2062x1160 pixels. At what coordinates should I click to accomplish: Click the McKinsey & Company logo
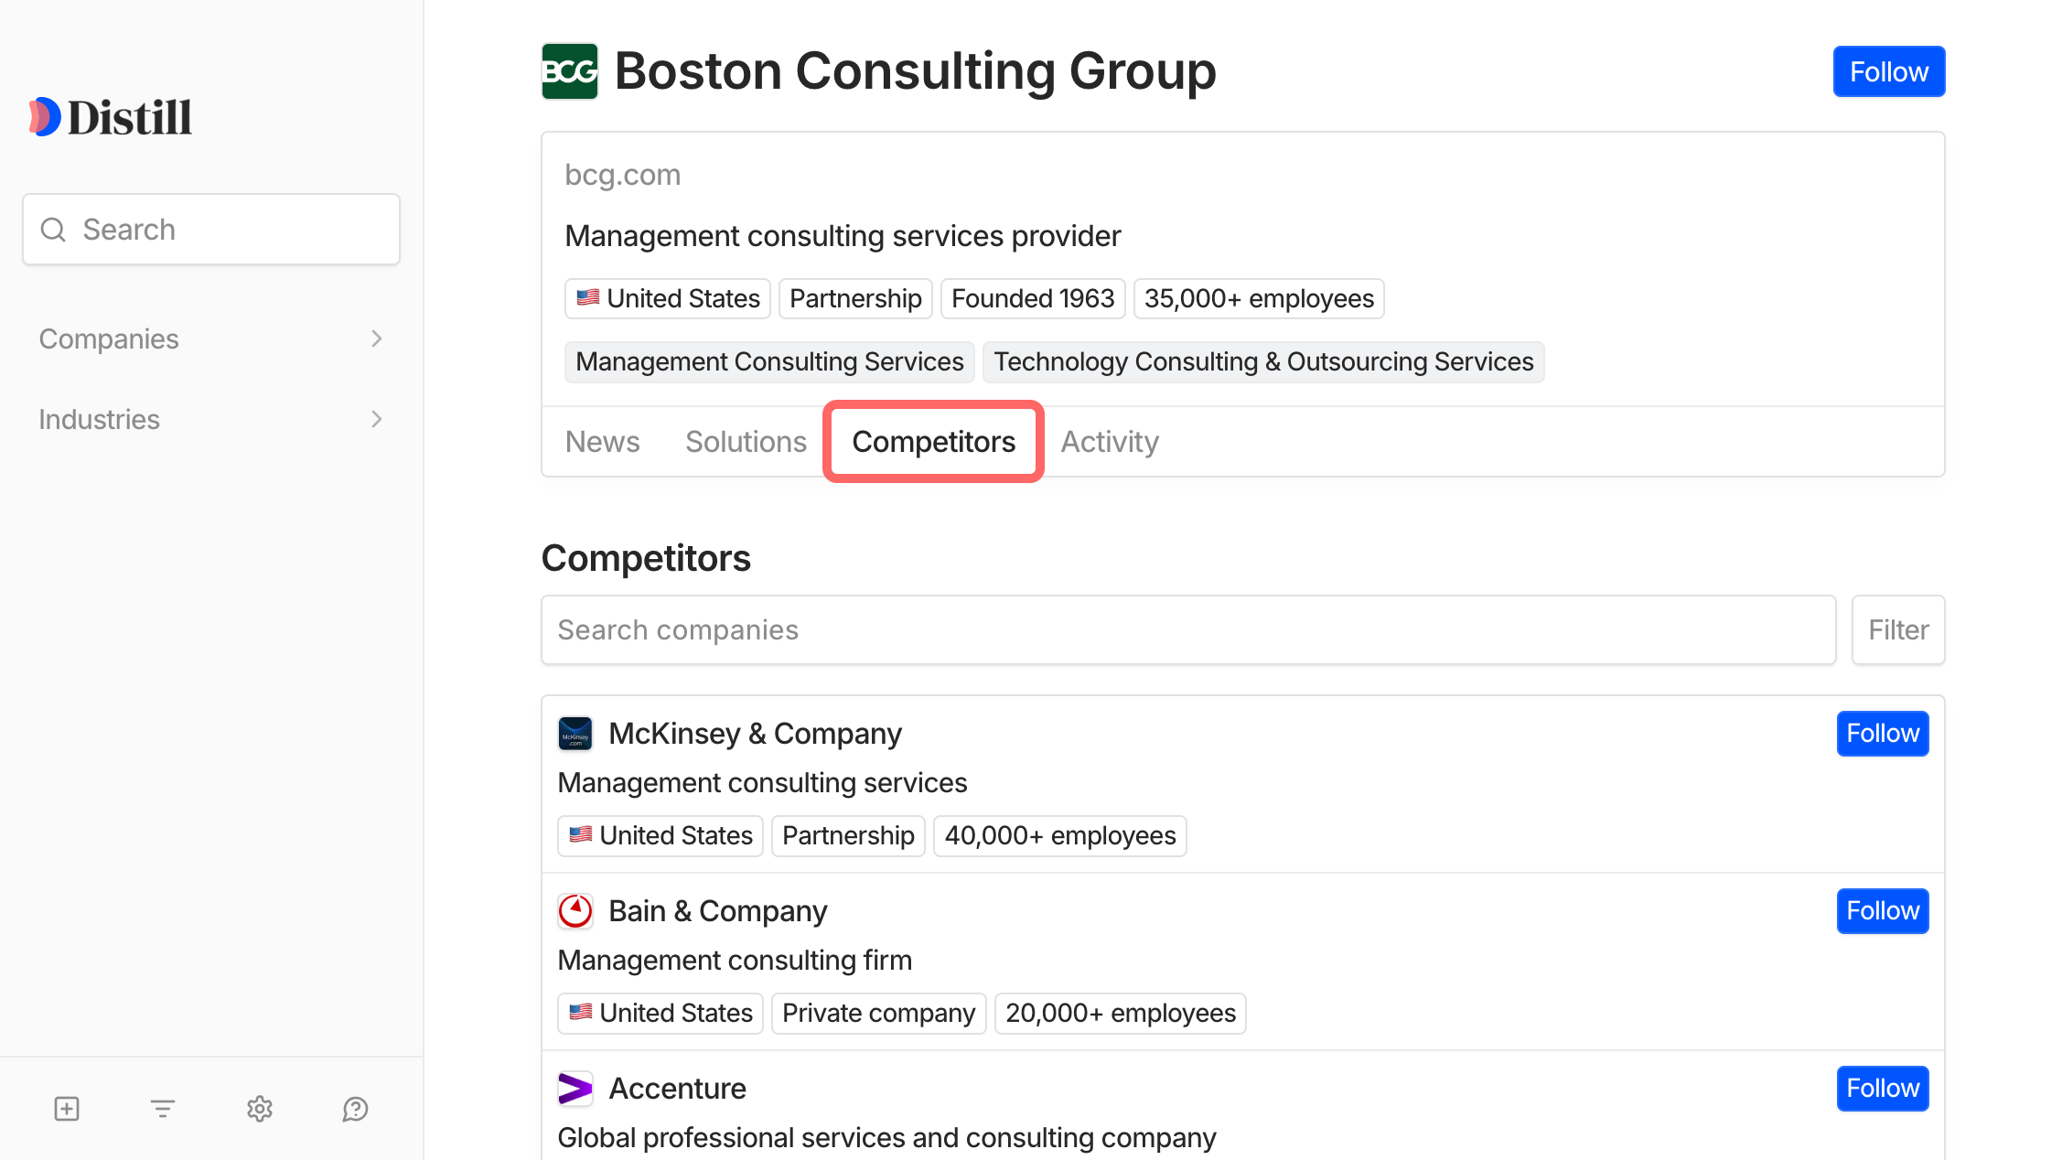tap(575, 734)
